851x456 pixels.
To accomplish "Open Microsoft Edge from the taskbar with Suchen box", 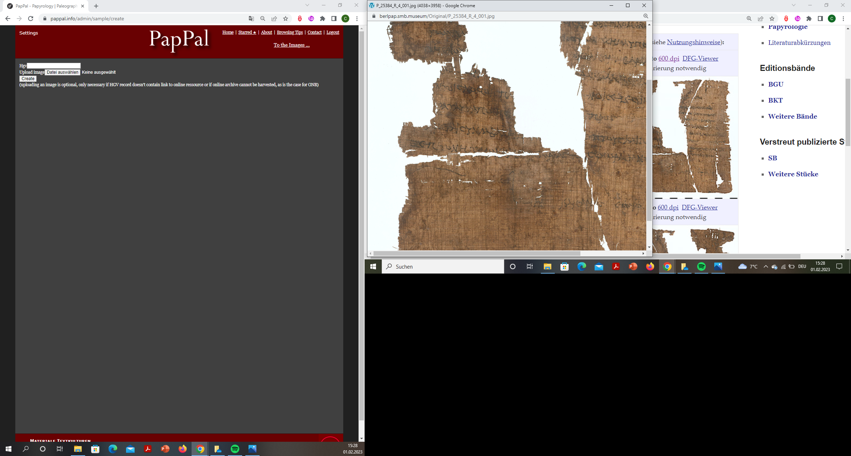I will (x=582, y=266).
